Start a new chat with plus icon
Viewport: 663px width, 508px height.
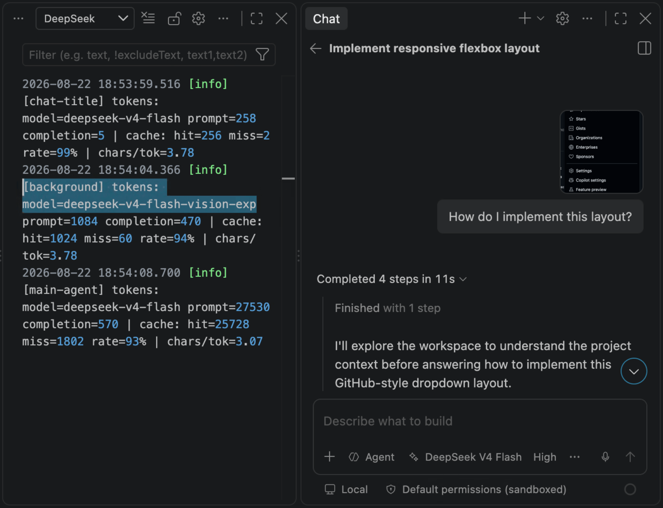pyautogui.click(x=525, y=19)
